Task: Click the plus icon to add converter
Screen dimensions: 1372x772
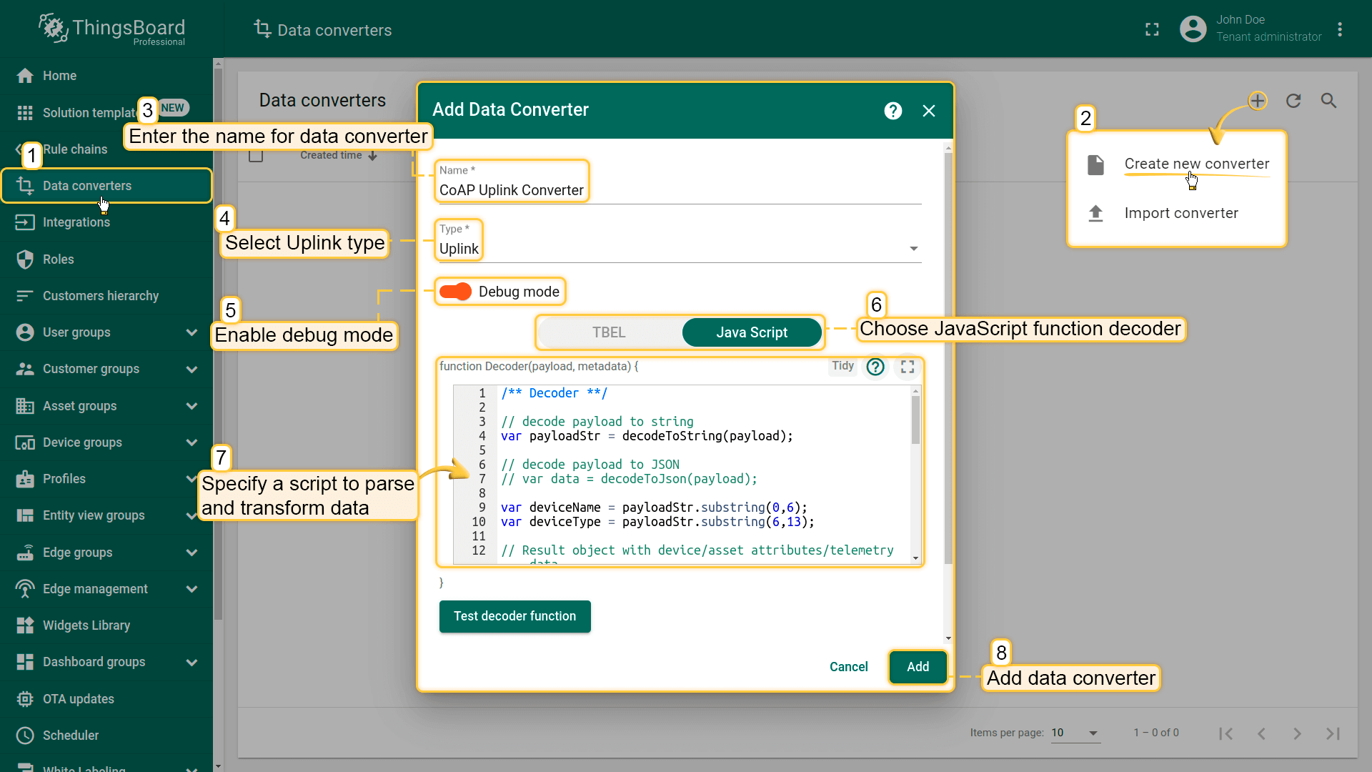Action: tap(1258, 101)
